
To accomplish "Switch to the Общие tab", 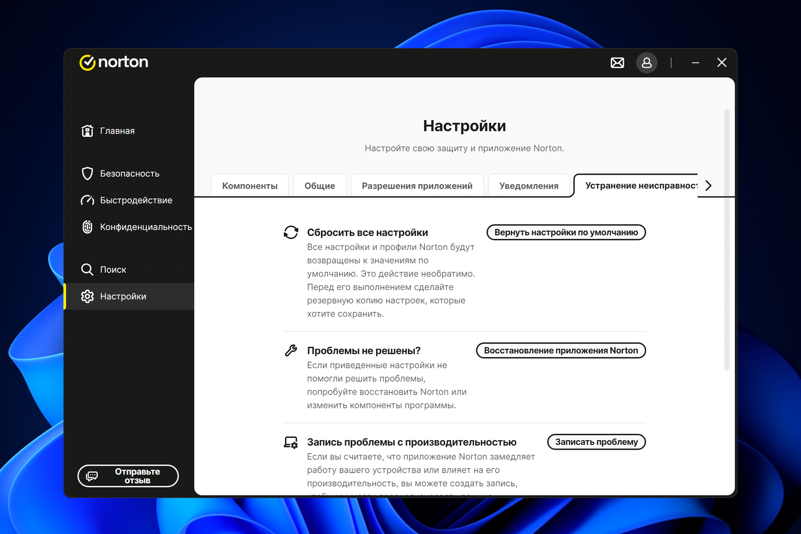I will pos(320,185).
